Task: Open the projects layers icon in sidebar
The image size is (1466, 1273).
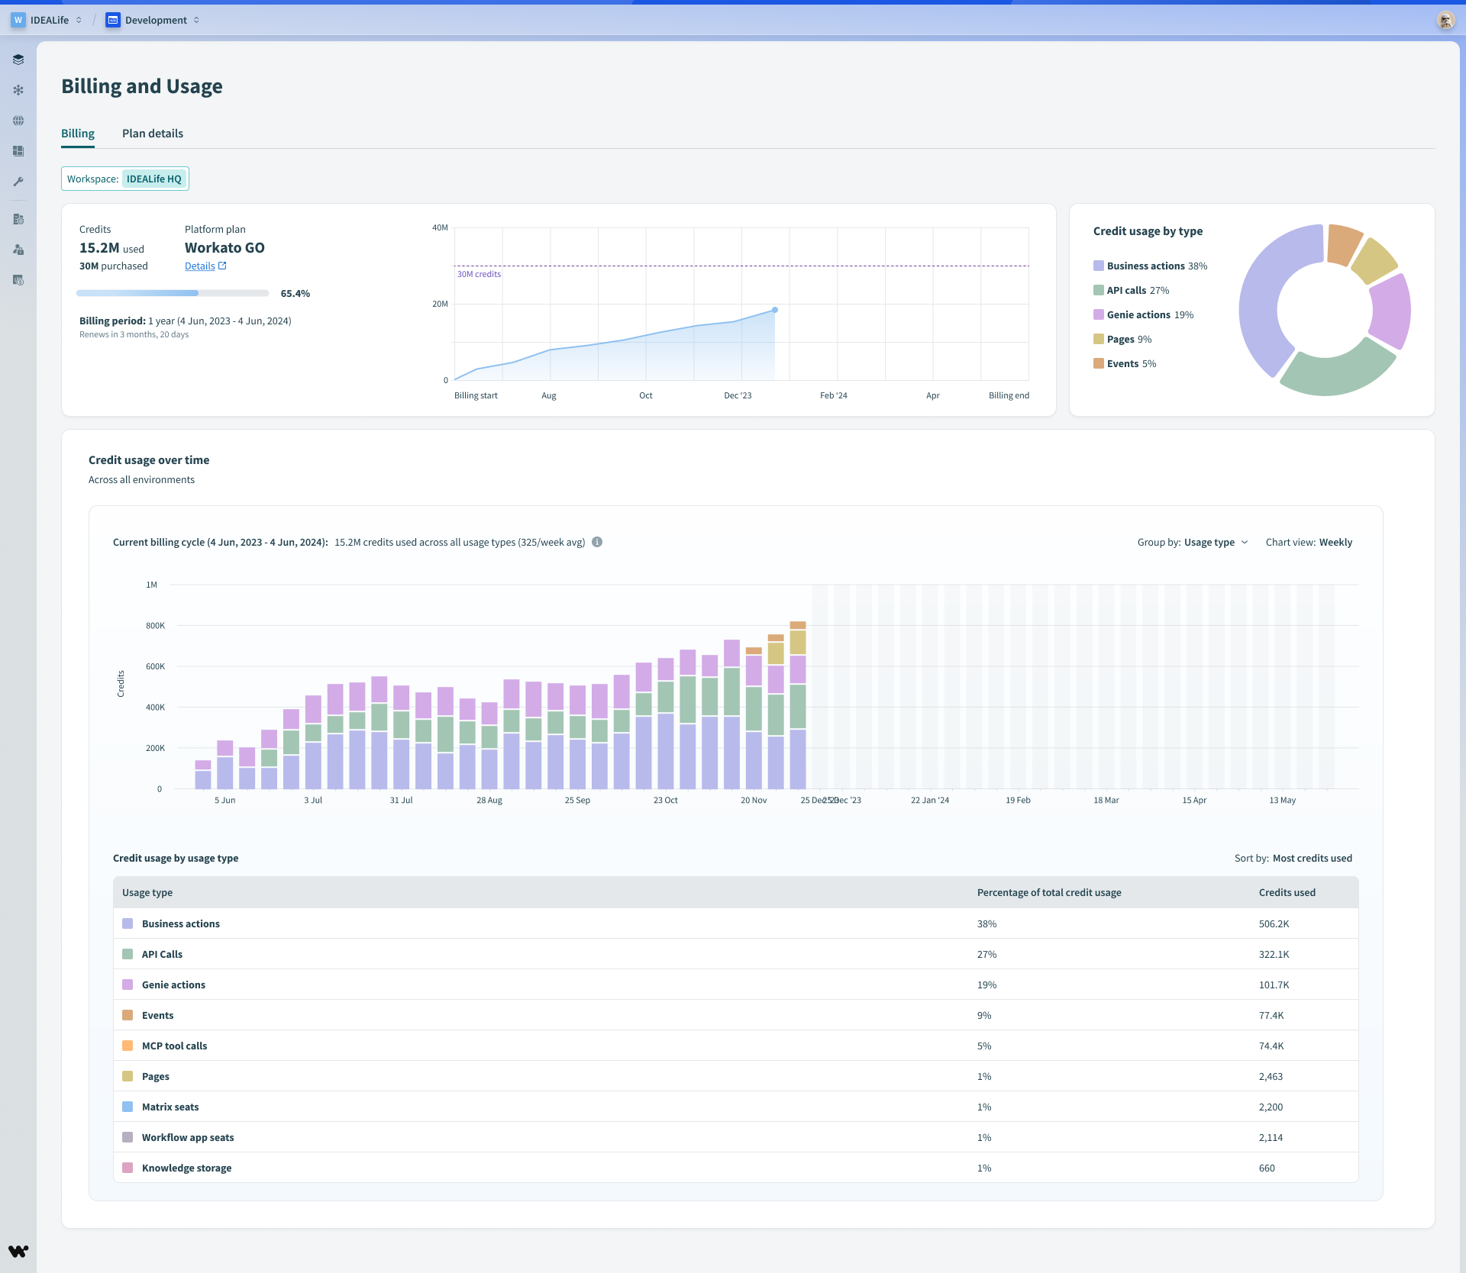Action: point(18,60)
